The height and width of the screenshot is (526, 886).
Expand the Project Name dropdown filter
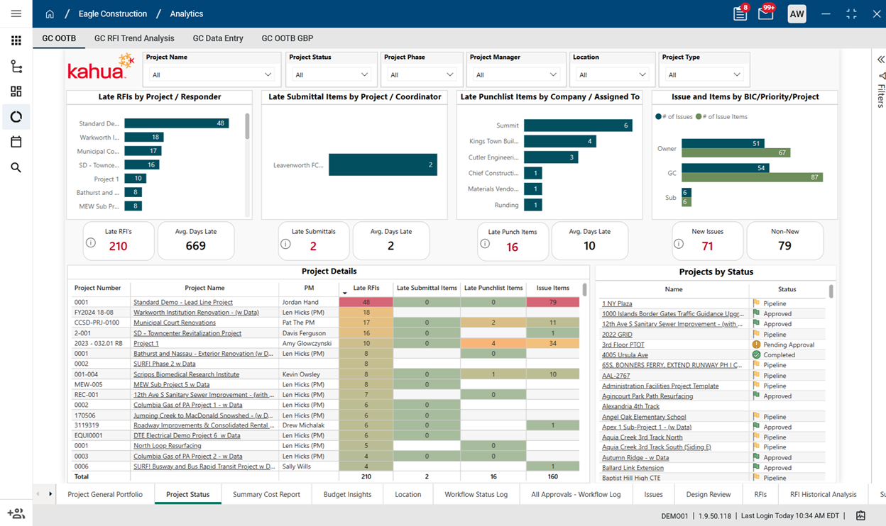point(212,74)
